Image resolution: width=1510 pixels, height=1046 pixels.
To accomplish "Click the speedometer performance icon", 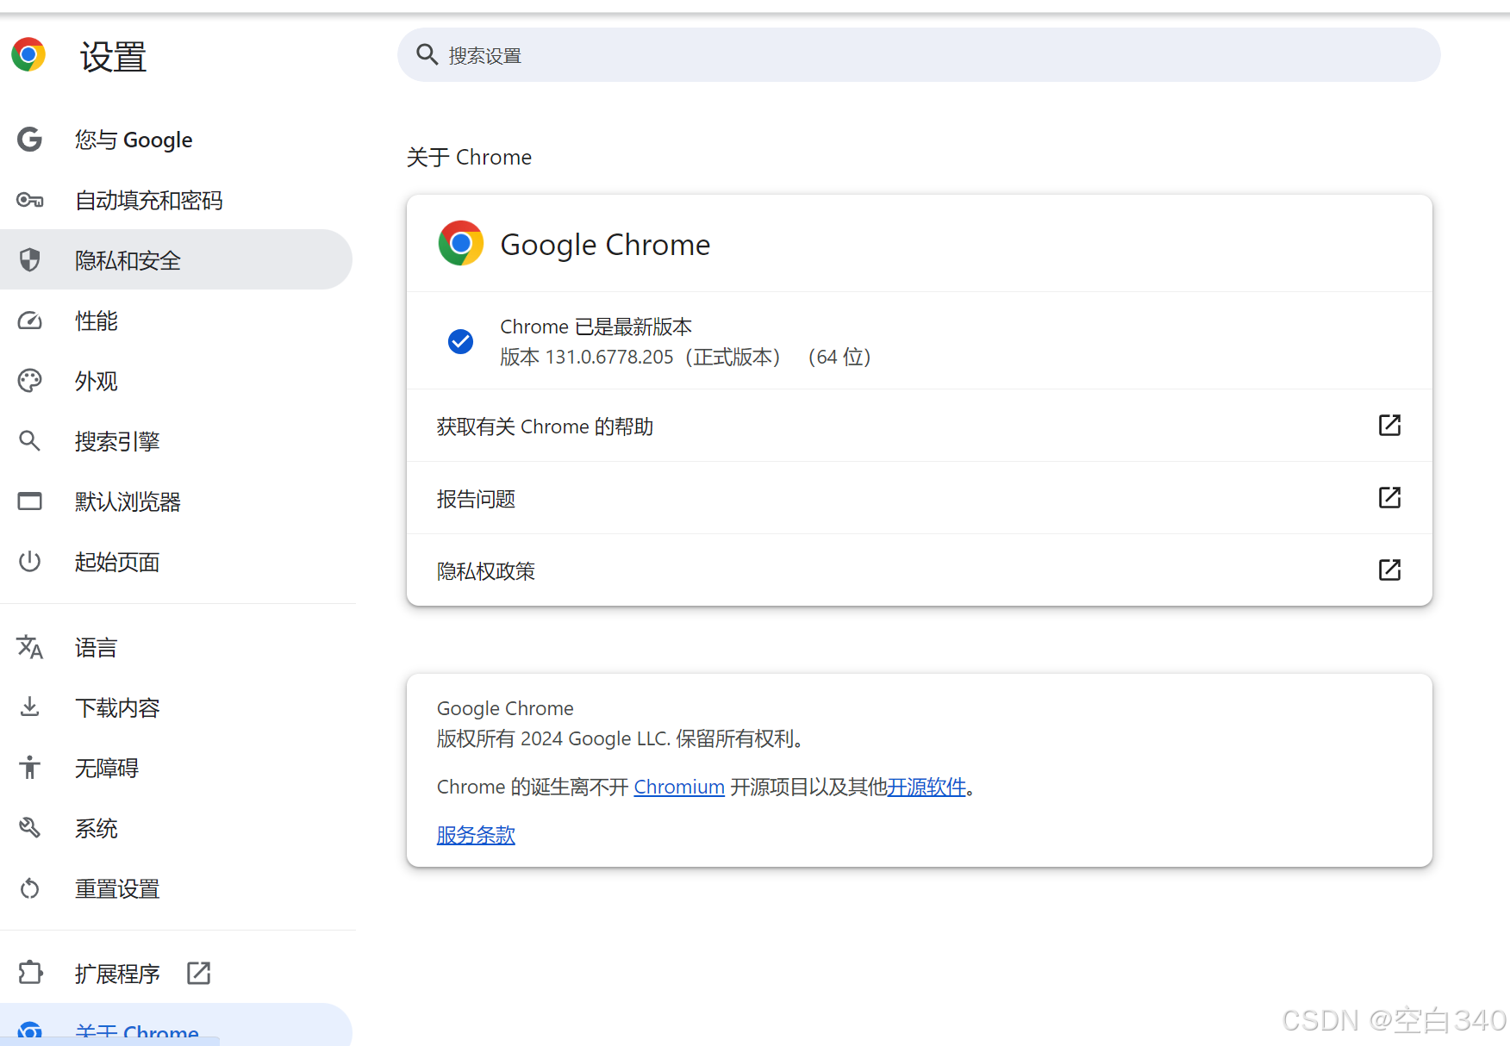I will (x=30, y=321).
